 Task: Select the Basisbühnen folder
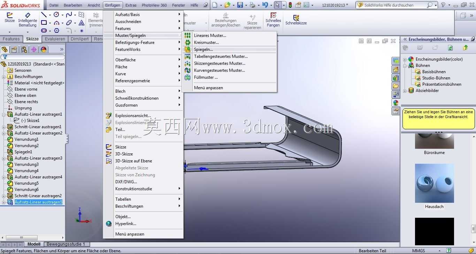pyautogui.click(x=434, y=72)
